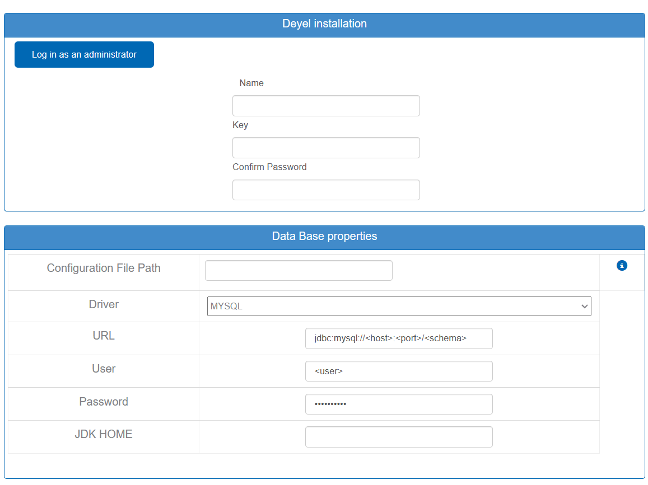The width and height of the screenshot is (648, 485).
Task: Click the URL field containing jdbc:mysql
Action: click(x=399, y=338)
